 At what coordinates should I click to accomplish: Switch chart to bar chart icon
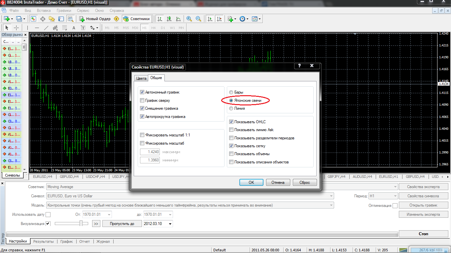pyautogui.click(x=160, y=19)
